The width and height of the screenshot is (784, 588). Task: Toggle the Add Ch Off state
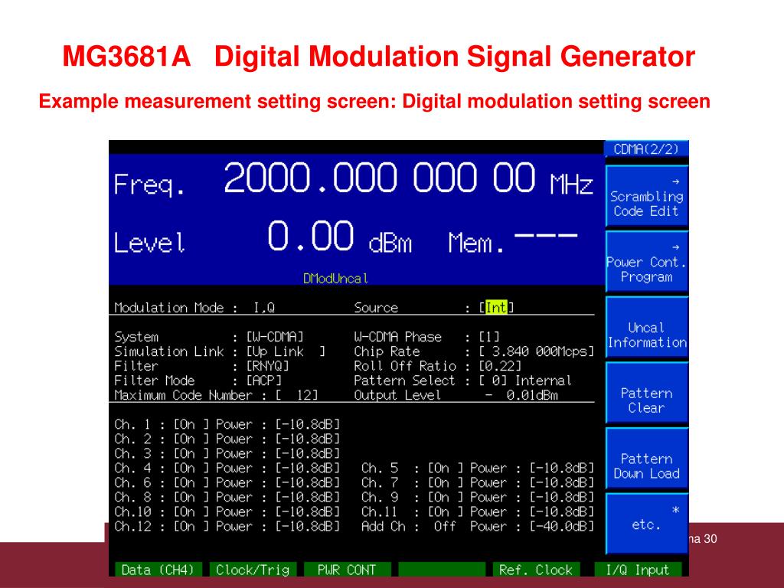(445, 526)
